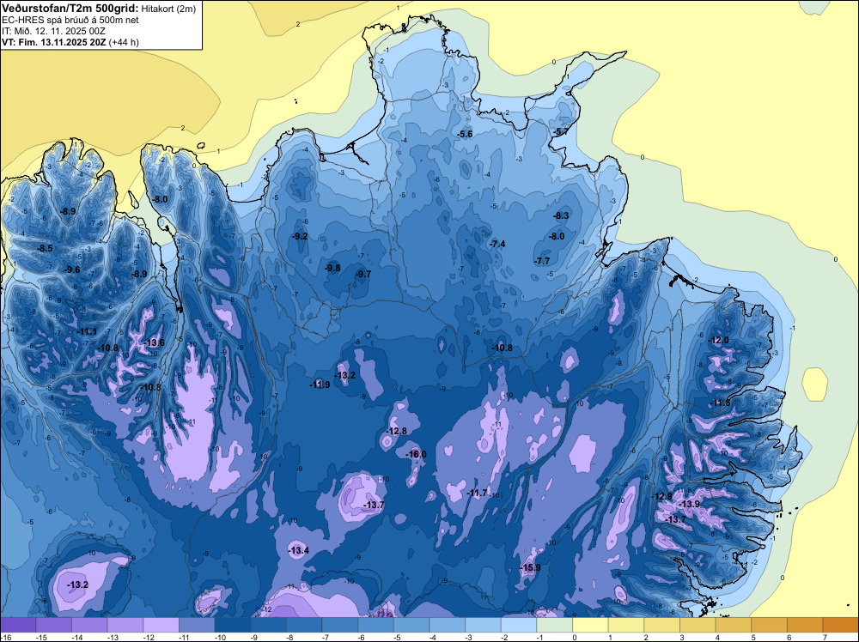This screenshot has width=859, height=642.
Task: Click the -7.7 temperature label
Action: click(542, 261)
